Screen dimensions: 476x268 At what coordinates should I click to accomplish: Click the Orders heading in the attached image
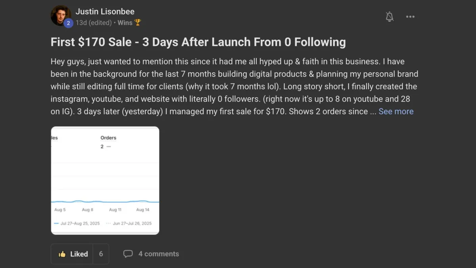click(x=108, y=138)
